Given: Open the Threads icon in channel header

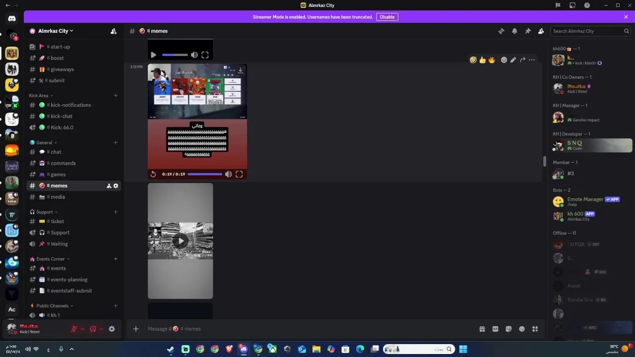Looking at the screenshot, I should pyautogui.click(x=501, y=31).
